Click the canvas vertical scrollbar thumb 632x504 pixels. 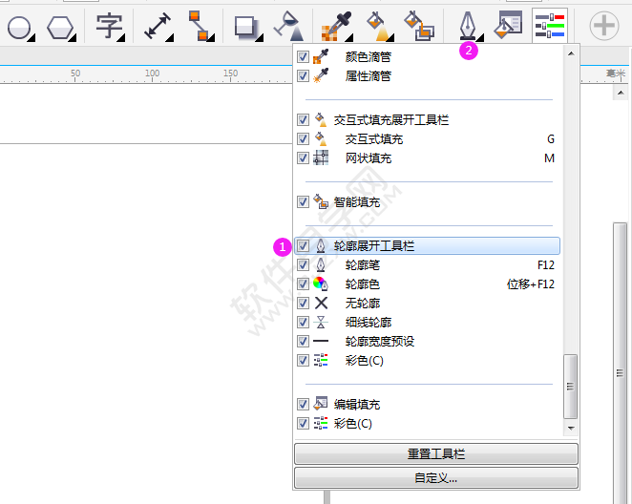621,363
